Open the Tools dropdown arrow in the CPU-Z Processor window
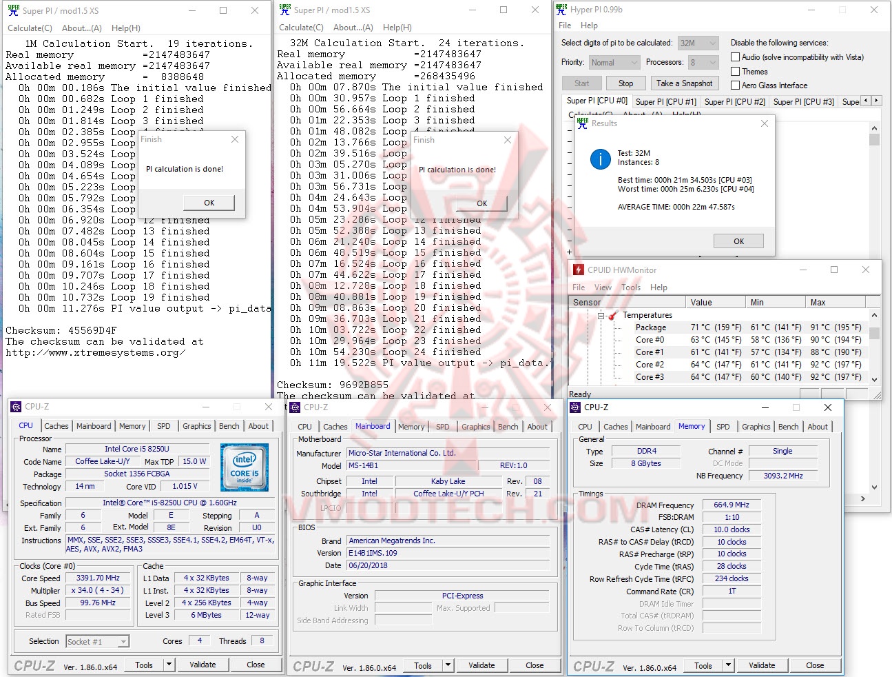892x677 pixels. [x=169, y=665]
